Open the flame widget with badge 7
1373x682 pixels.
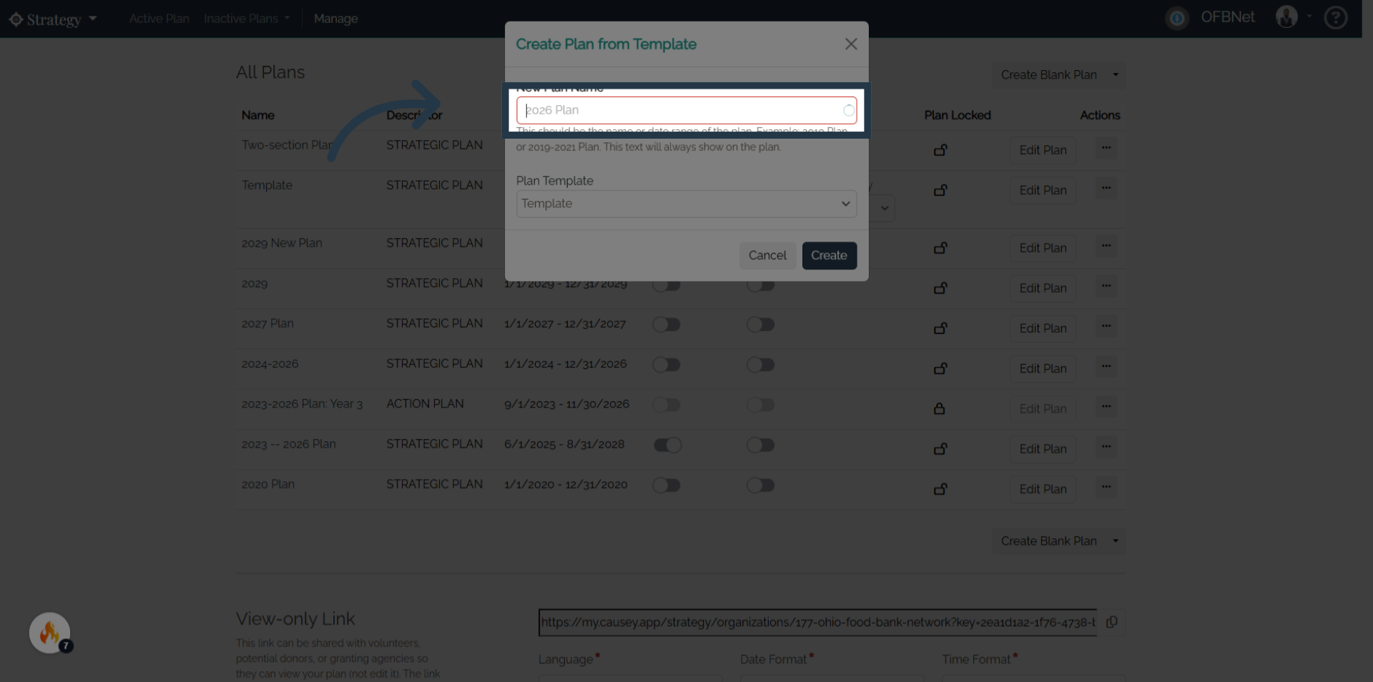point(50,633)
